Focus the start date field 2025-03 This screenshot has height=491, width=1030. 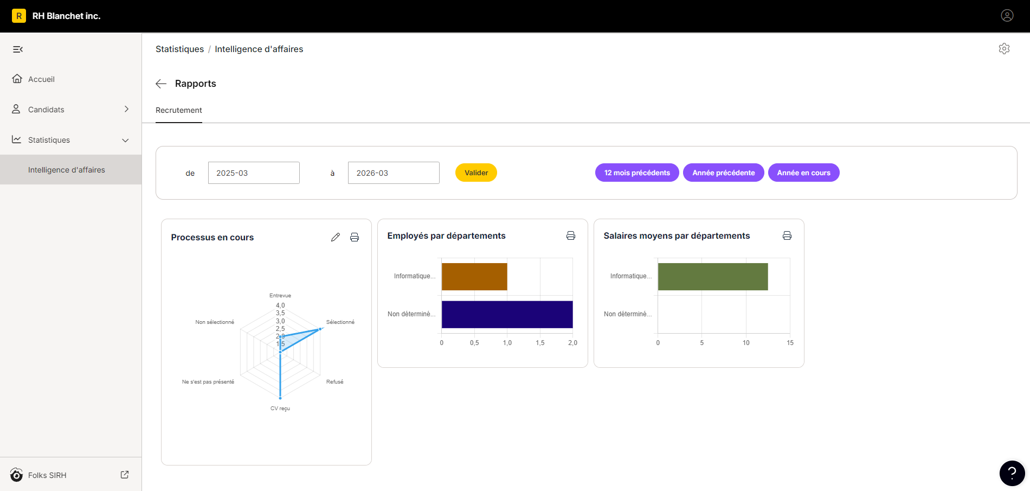click(x=254, y=173)
